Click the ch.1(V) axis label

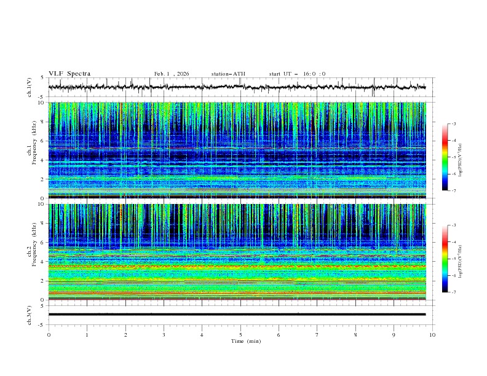click(30, 87)
